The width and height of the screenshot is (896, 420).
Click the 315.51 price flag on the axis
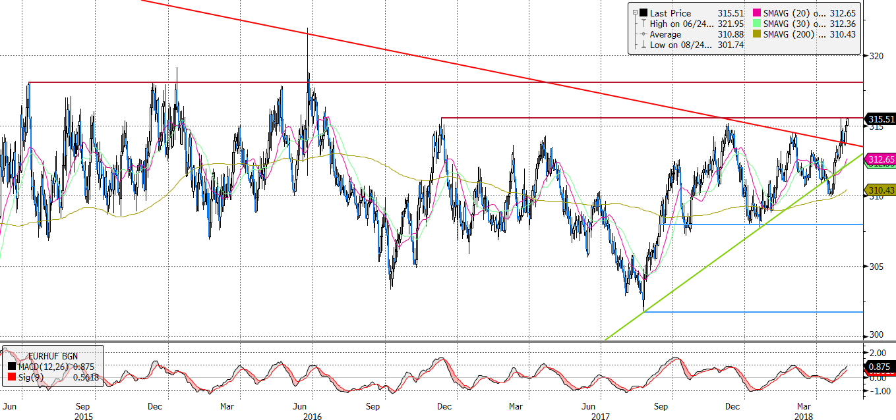pyautogui.click(x=880, y=119)
